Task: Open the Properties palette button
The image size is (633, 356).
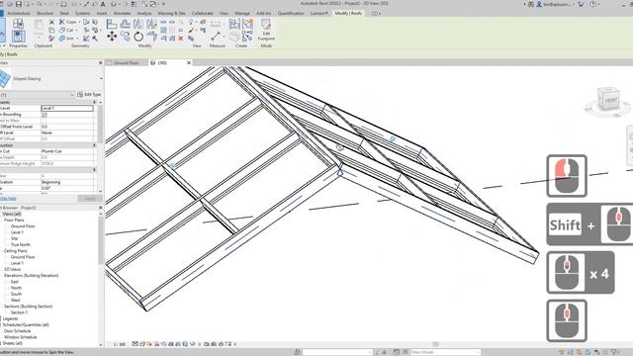Action: coord(18,37)
